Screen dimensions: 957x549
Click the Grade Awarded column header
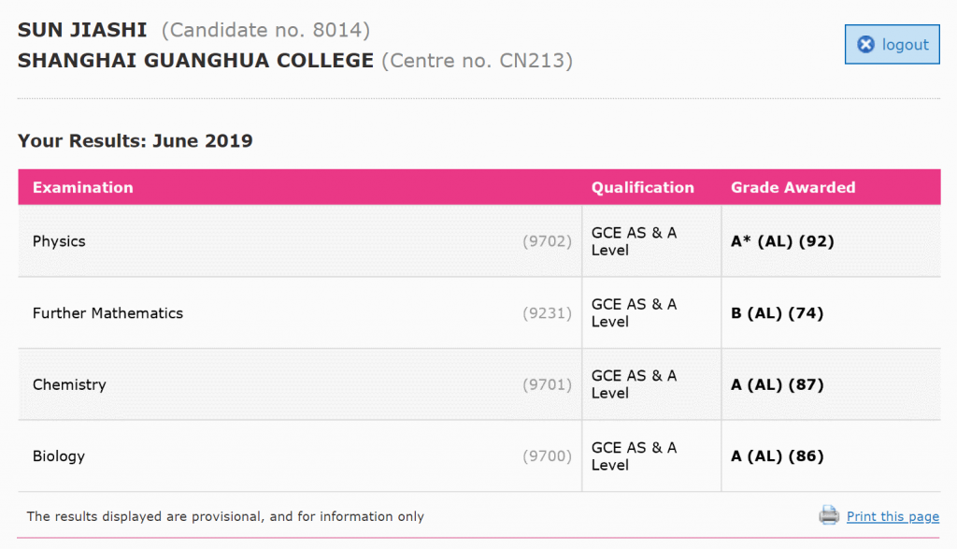point(793,187)
